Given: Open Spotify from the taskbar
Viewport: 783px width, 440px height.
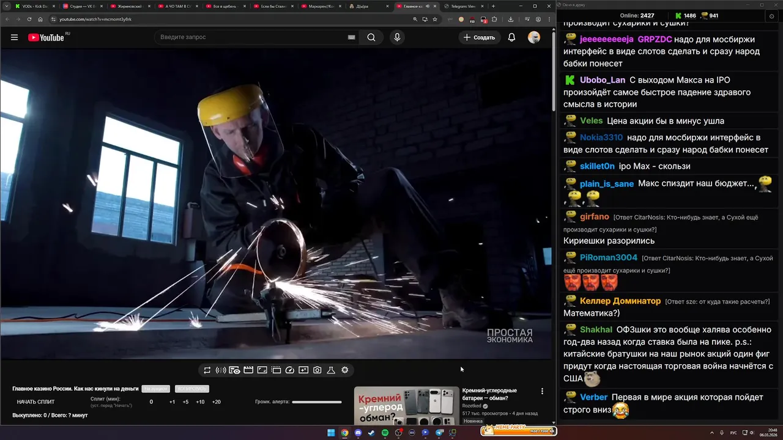Looking at the screenshot, I should [x=385, y=433].
